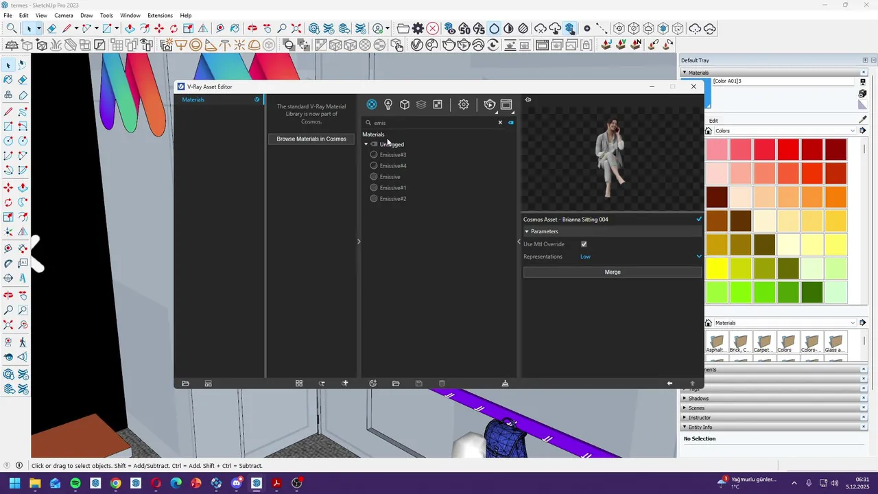Image resolution: width=878 pixels, height=494 pixels.
Task: Select the plain Emissive material entry
Action: pyautogui.click(x=390, y=177)
